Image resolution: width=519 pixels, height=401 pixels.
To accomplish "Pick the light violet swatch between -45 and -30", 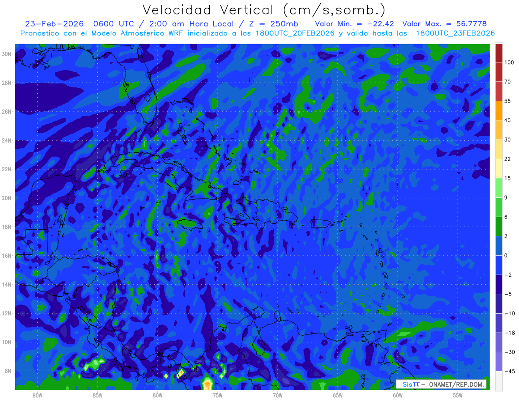I will click(x=499, y=362).
